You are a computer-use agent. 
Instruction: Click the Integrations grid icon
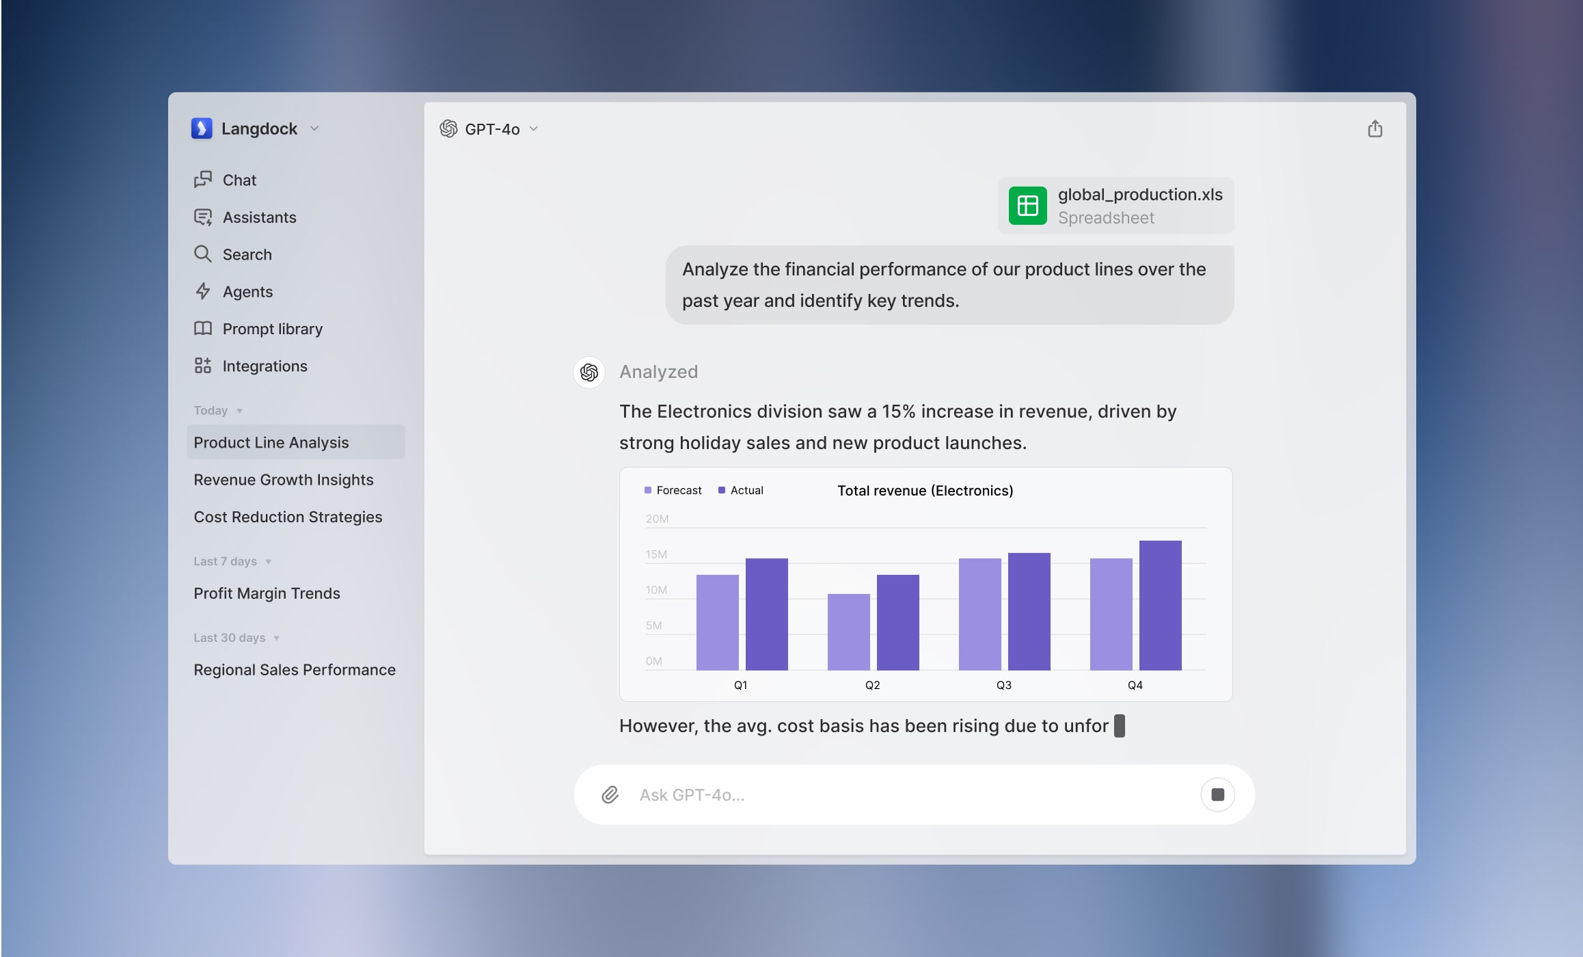(202, 366)
